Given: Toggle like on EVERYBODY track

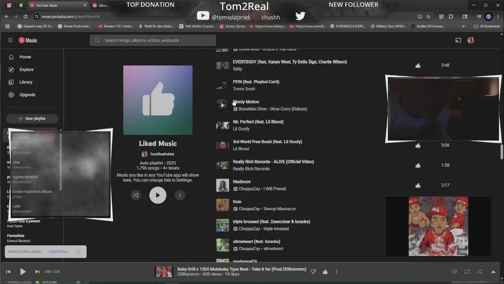Looking at the screenshot, I should (x=418, y=65).
